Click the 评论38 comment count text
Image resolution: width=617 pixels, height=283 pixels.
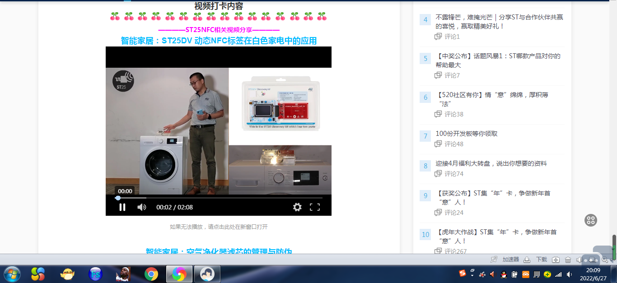pos(454,114)
